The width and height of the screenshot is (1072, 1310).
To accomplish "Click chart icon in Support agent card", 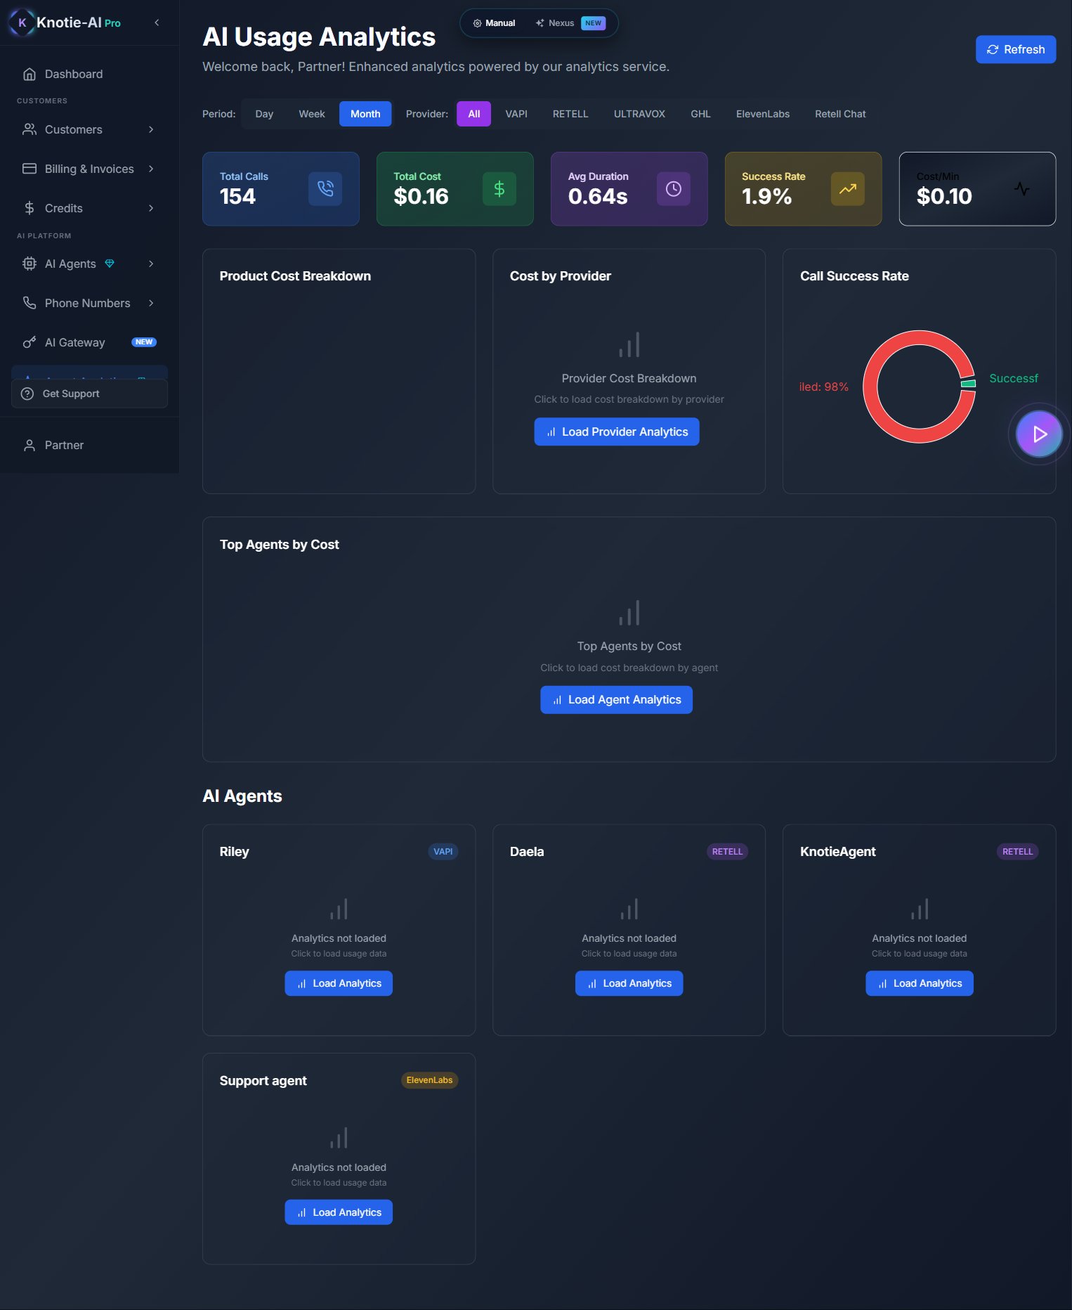I will coord(339,1138).
